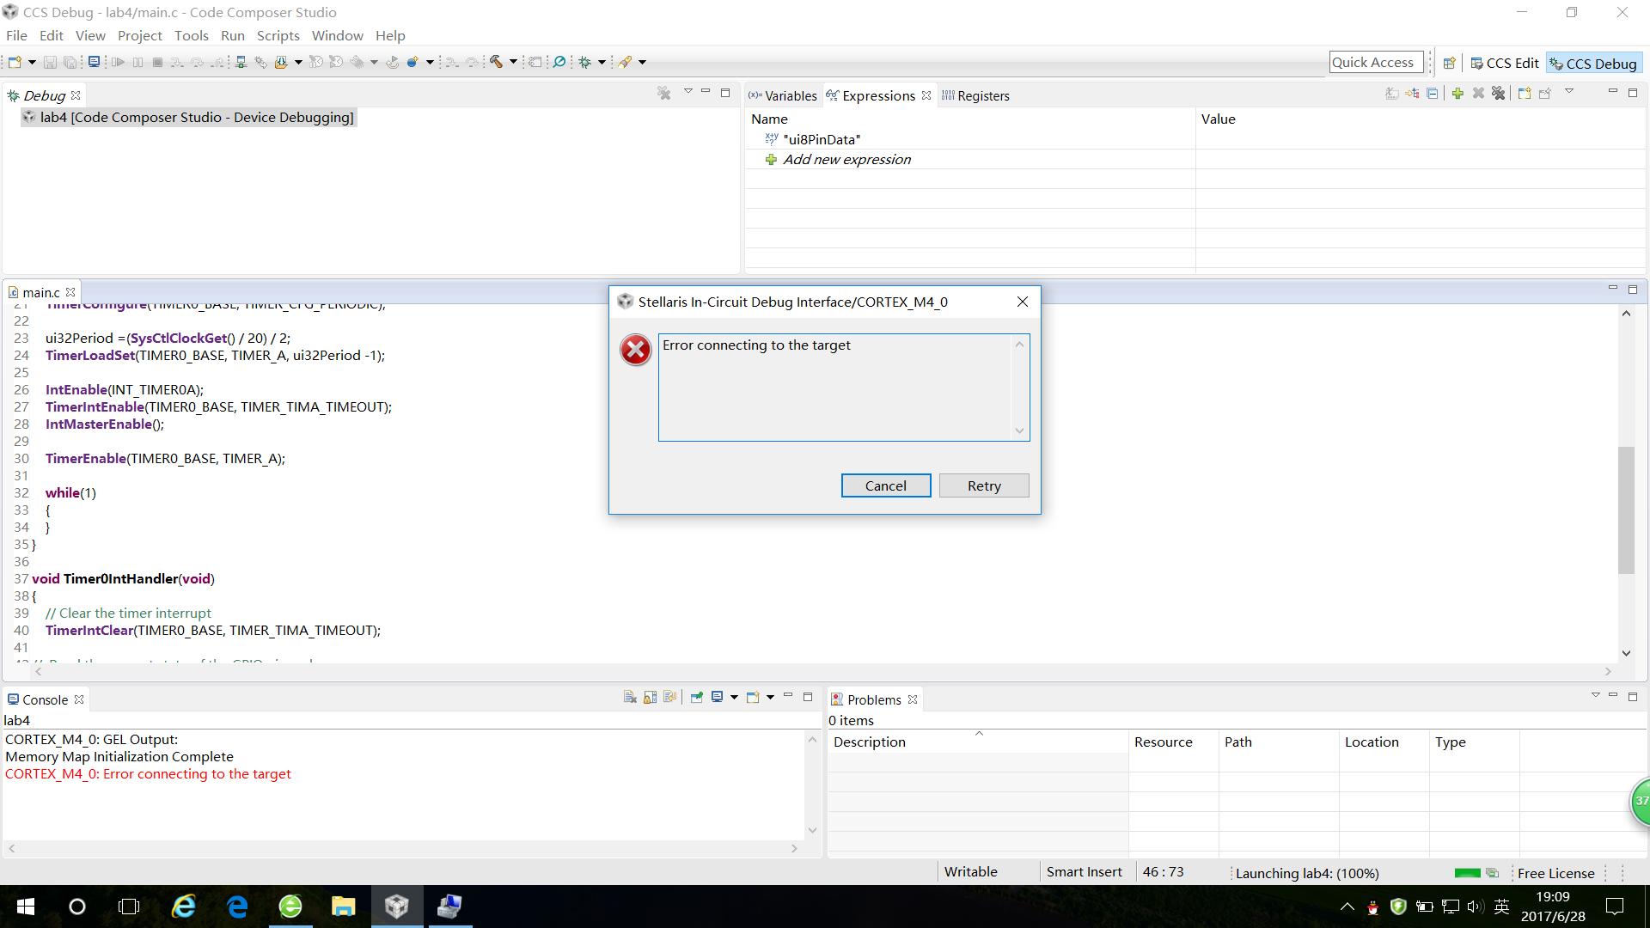Viewport: 1650px width, 928px height.
Task: Toggle Show Type Names in Expressions panel
Action: pyautogui.click(x=1392, y=94)
